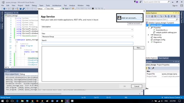Click the Refresh icon in Solution Explorer

(169, 16)
